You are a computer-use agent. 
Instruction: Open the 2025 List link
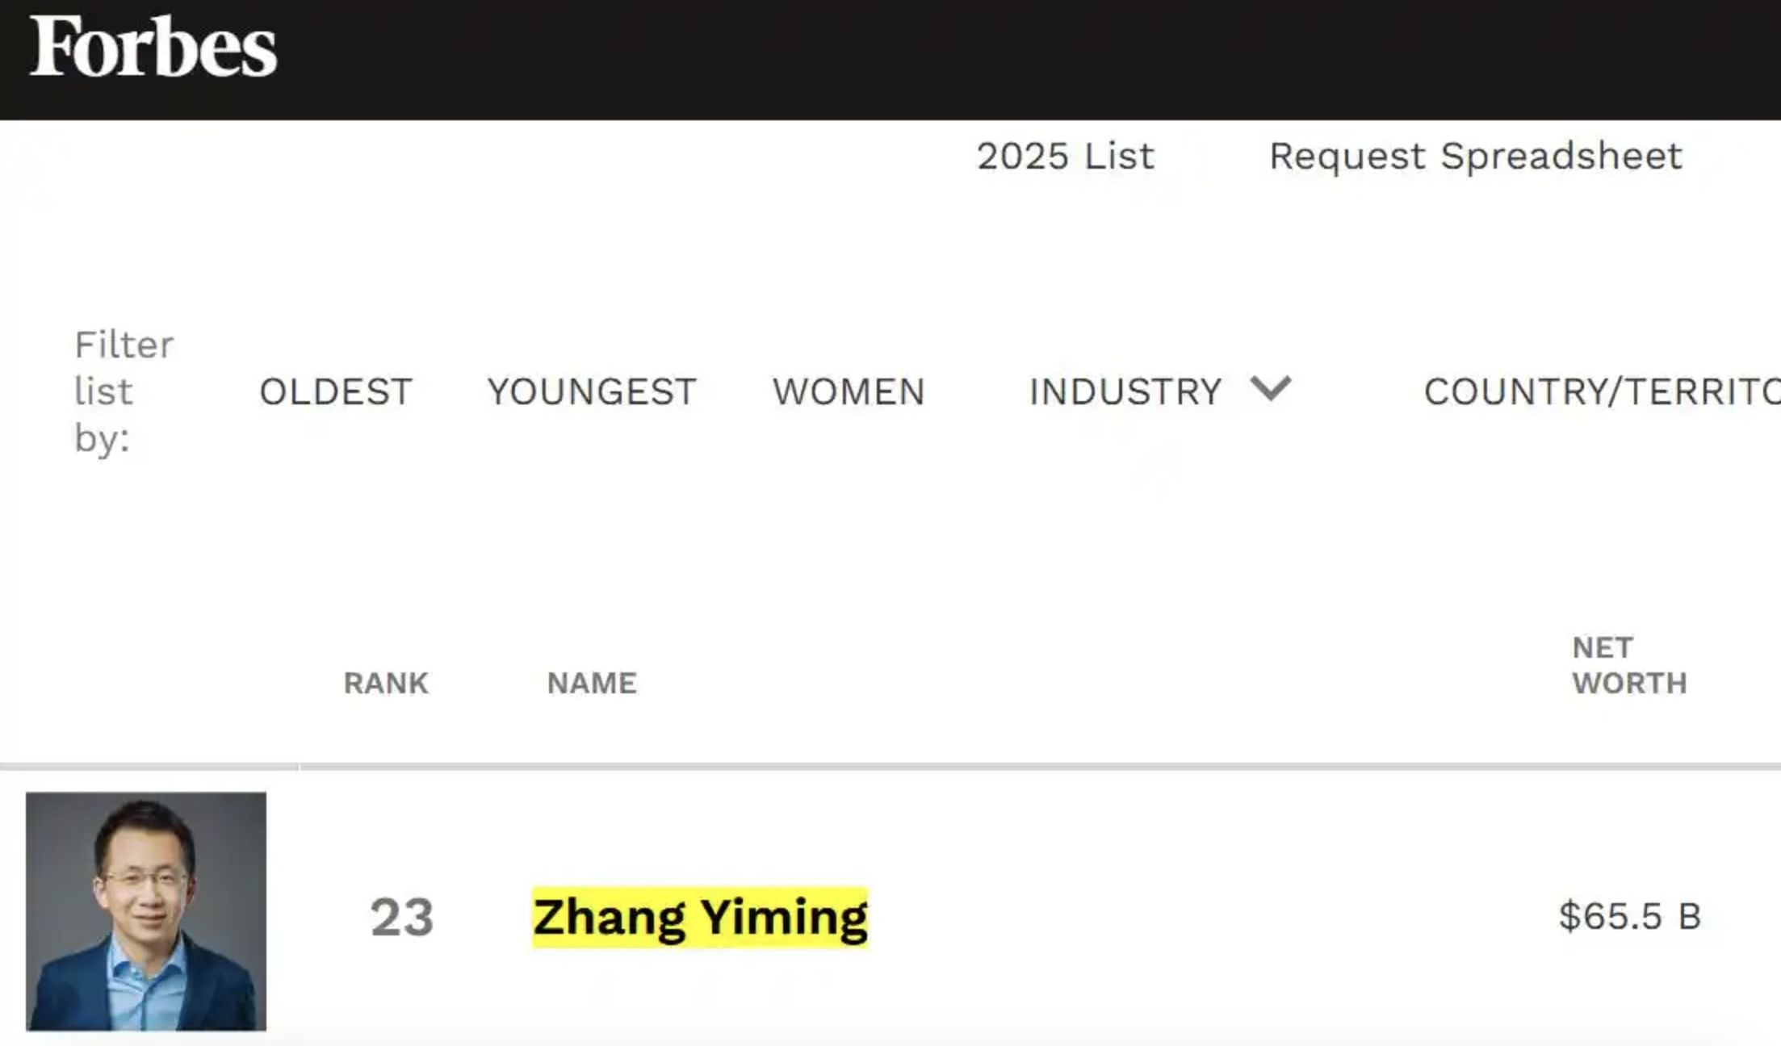click(x=1065, y=156)
